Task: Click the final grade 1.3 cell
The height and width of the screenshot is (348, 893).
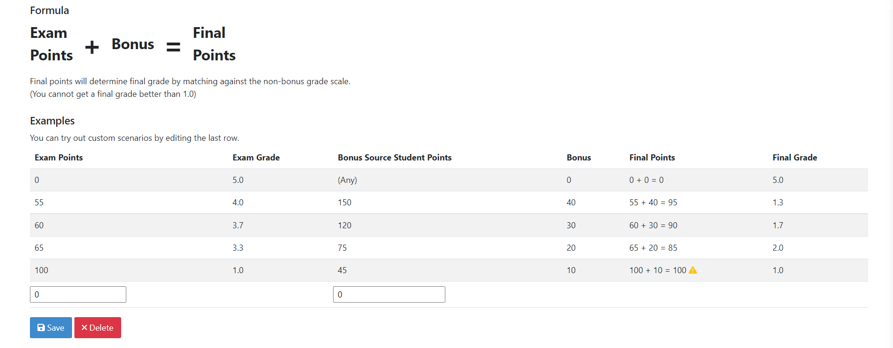Action: point(778,203)
